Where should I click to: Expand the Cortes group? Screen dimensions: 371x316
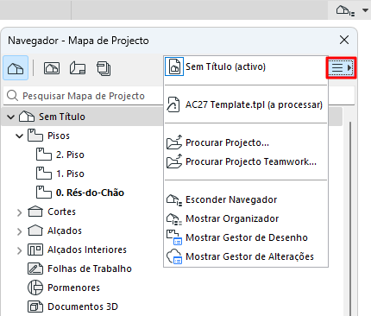pyautogui.click(x=19, y=212)
